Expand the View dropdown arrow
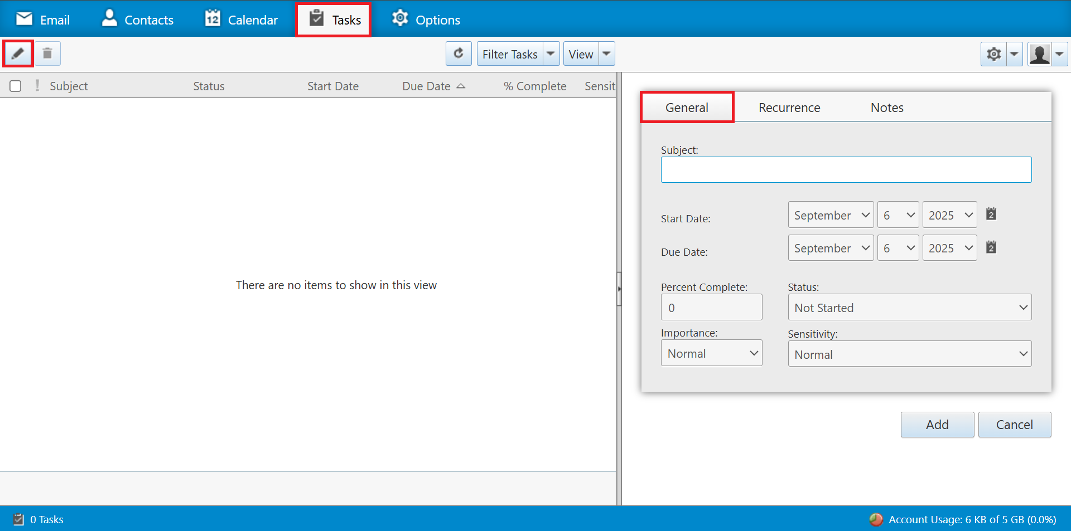The width and height of the screenshot is (1071, 531). 607,54
